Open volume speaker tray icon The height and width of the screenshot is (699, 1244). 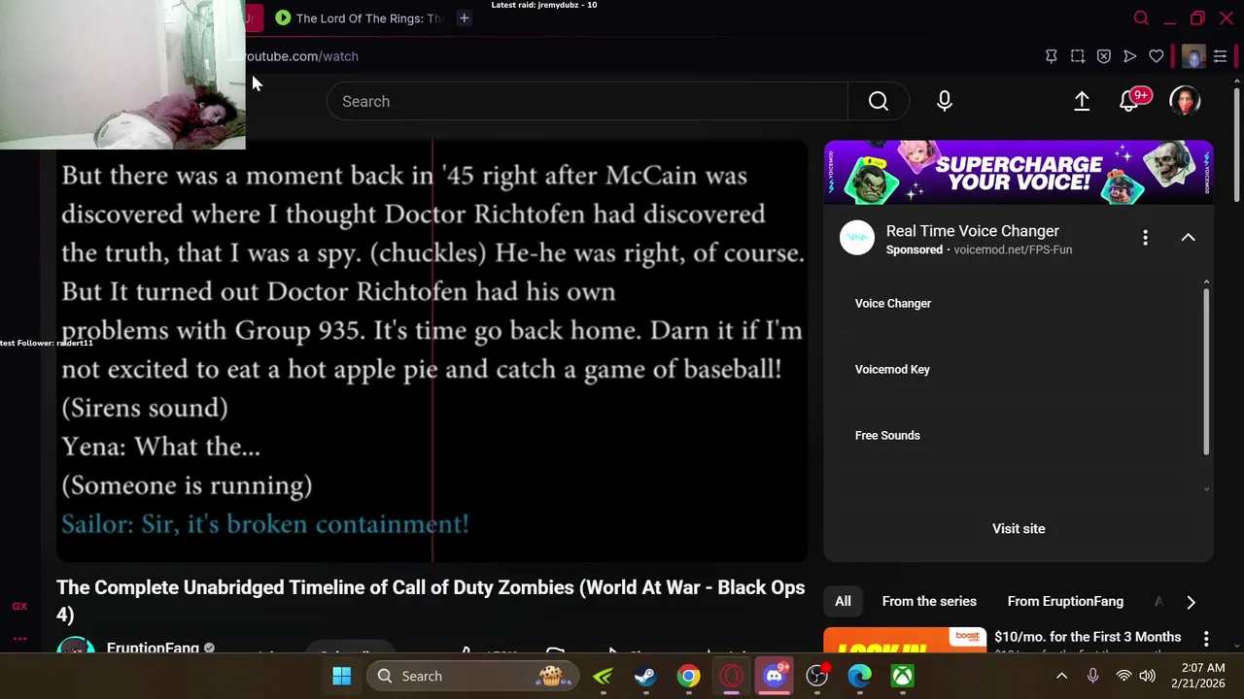tap(1147, 676)
